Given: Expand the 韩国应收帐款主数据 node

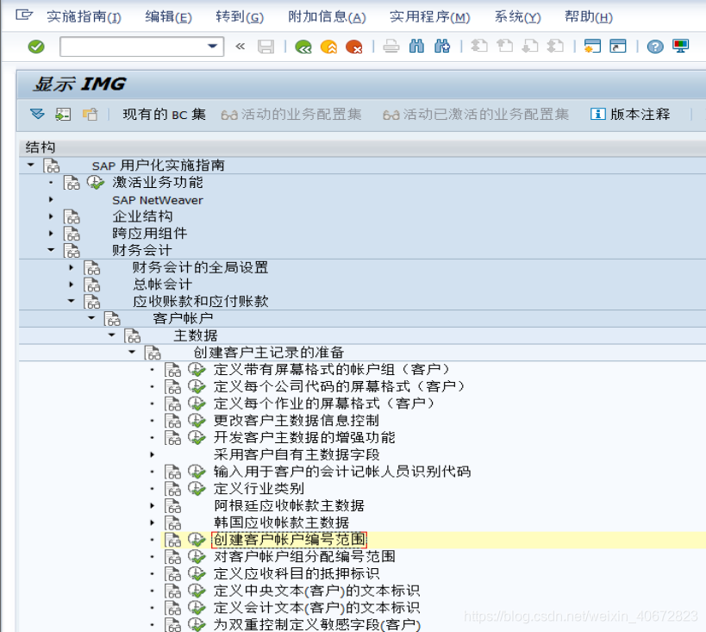Looking at the screenshot, I should (x=153, y=522).
